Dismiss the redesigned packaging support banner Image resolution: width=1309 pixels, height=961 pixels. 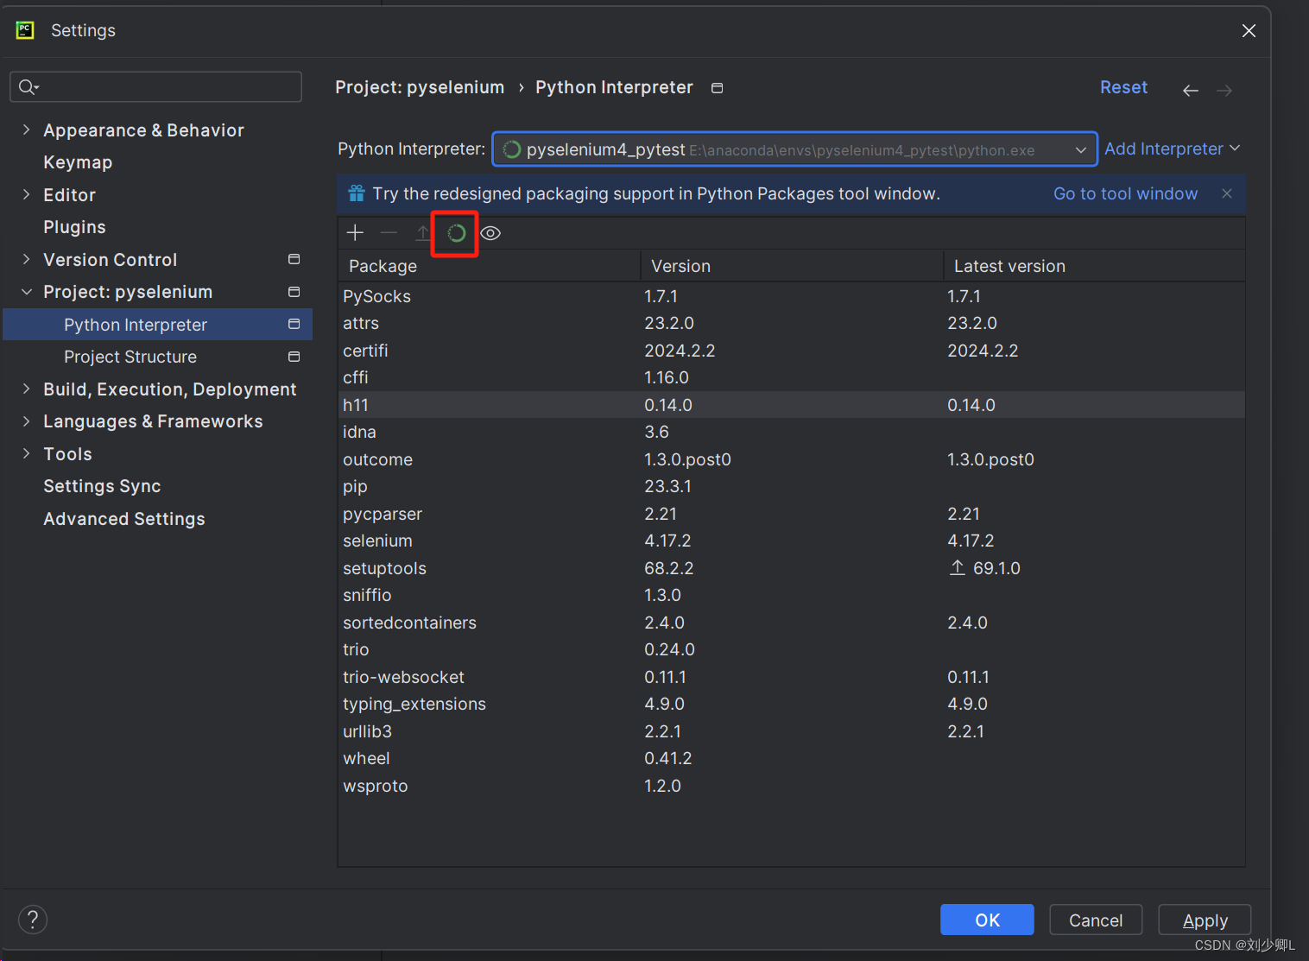tap(1227, 193)
